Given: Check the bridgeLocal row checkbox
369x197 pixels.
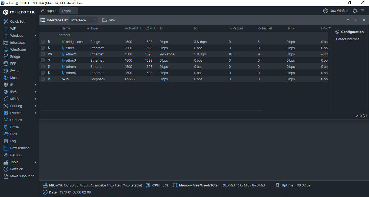Looking at the screenshot, I should [43, 42].
